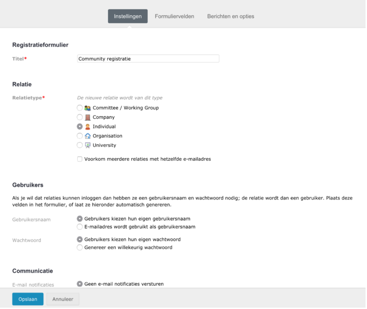The width and height of the screenshot is (367, 309).
Task: Click the Titel input field
Action: click(148, 58)
